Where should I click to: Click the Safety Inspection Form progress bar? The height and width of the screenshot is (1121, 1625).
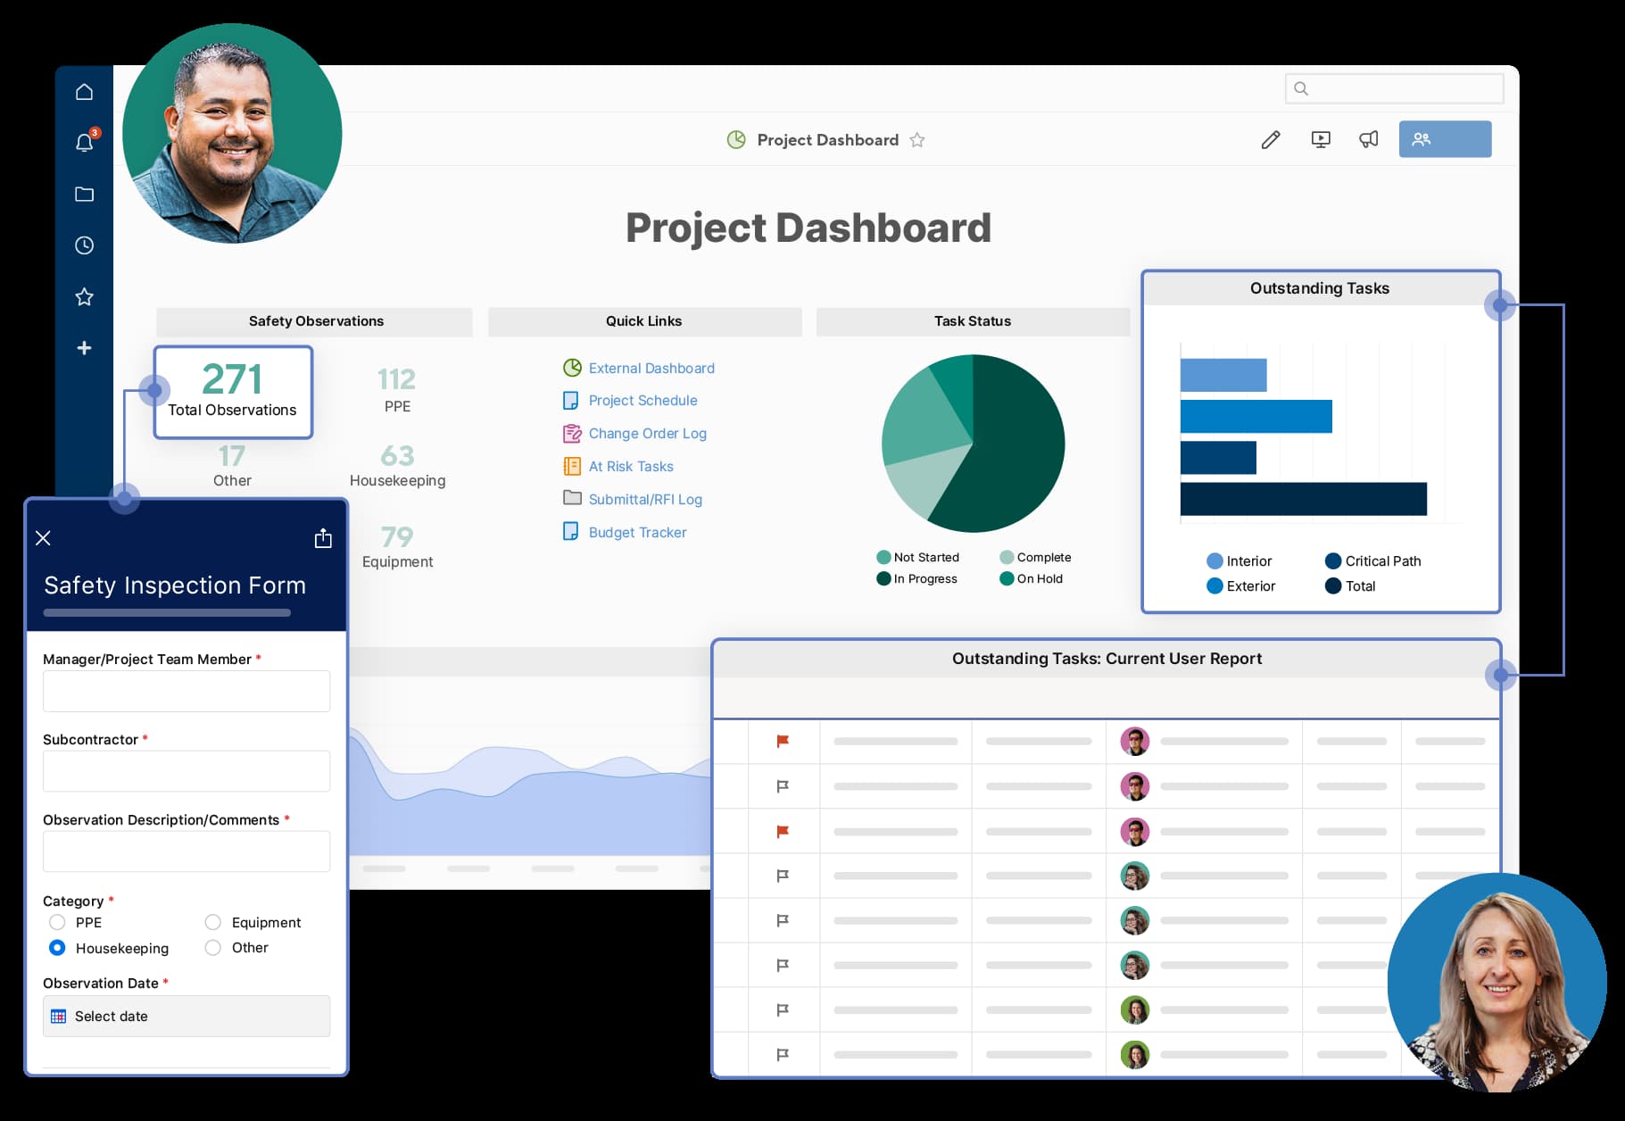(167, 612)
